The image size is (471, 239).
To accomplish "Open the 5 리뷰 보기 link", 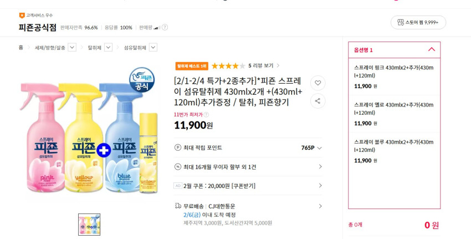I will point(263,65).
